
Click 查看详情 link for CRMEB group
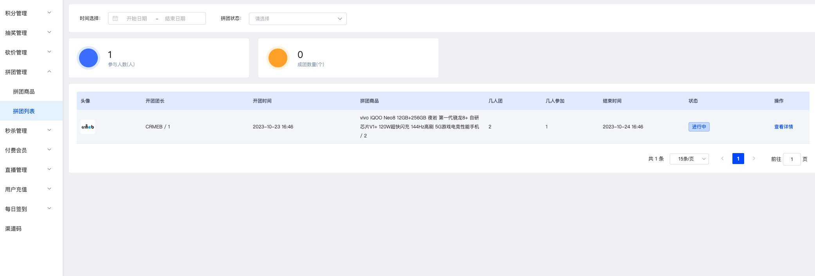click(783, 127)
